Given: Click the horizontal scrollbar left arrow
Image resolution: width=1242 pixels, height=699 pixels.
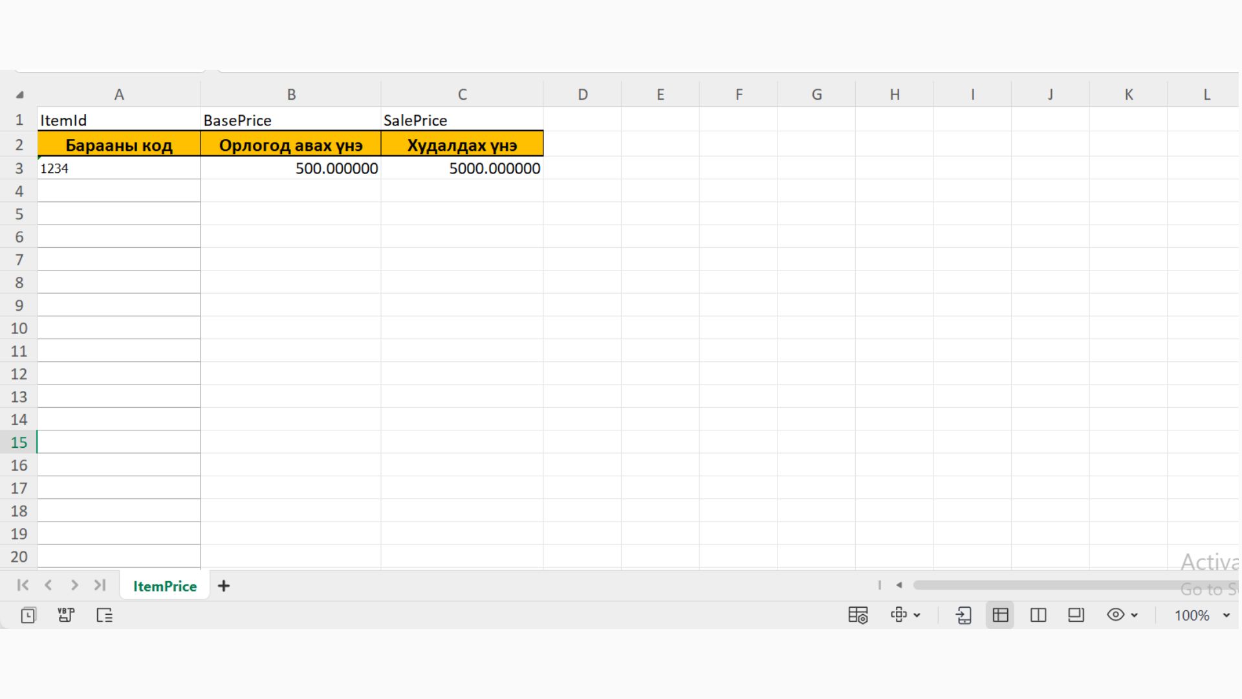Looking at the screenshot, I should (x=899, y=585).
